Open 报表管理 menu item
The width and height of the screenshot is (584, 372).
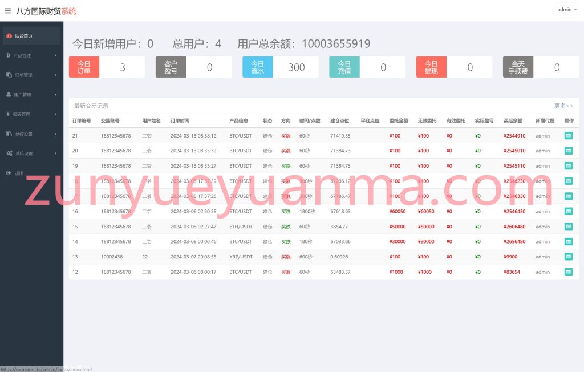[32, 114]
